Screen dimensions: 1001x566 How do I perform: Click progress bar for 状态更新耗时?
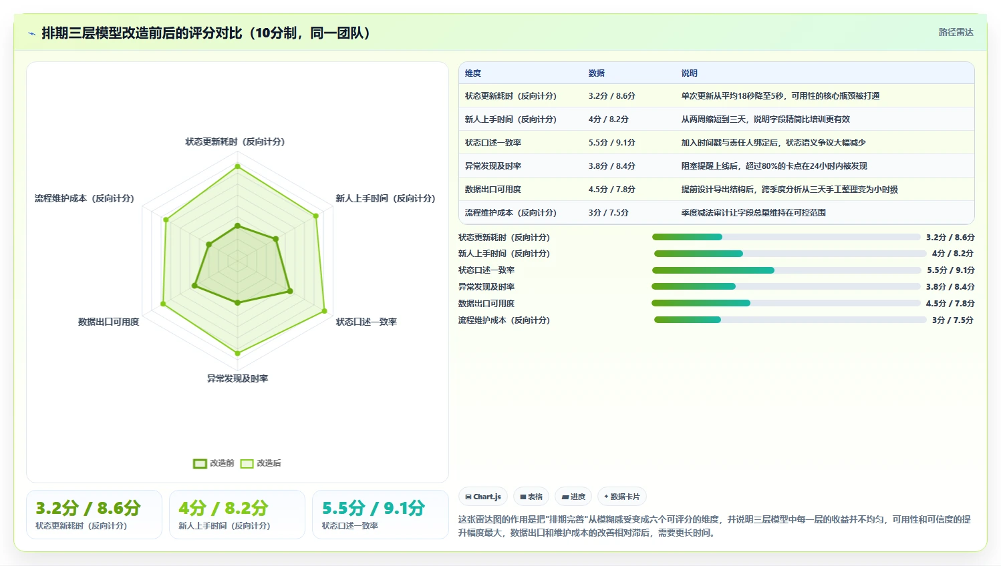pyautogui.click(x=786, y=237)
